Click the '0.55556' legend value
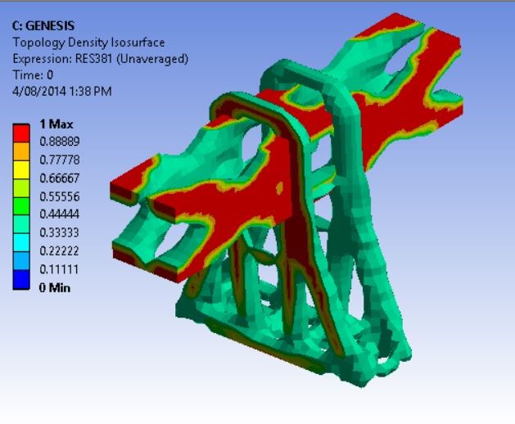Image resolution: width=515 pixels, height=424 pixels. click(60, 196)
